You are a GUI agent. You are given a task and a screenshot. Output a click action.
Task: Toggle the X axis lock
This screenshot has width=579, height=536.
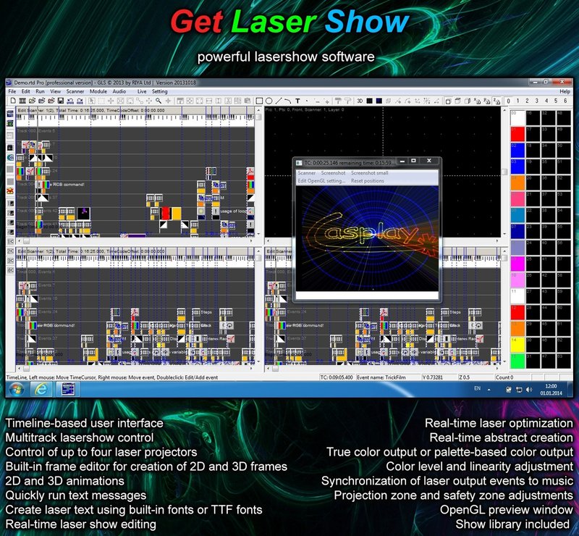click(477, 101)
